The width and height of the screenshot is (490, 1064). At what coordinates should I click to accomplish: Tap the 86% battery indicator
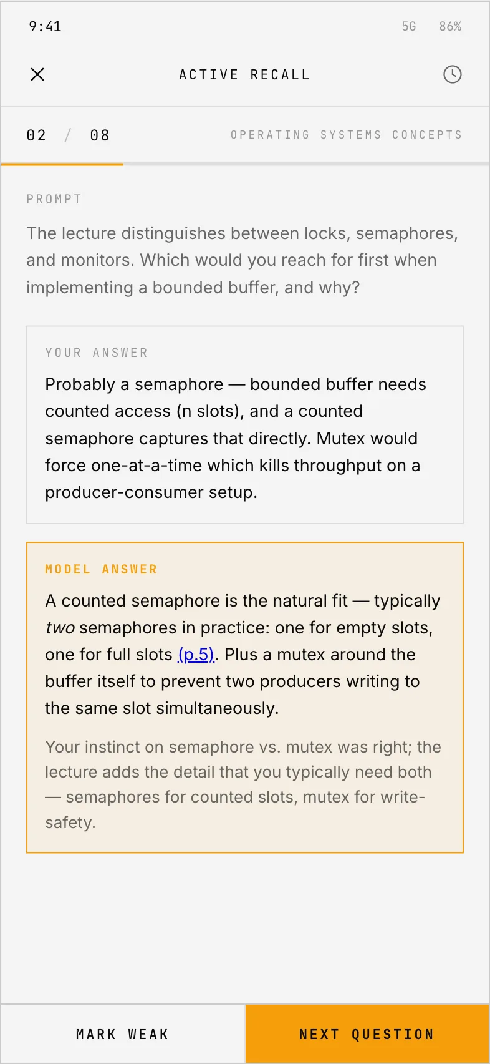click(450, 26)
